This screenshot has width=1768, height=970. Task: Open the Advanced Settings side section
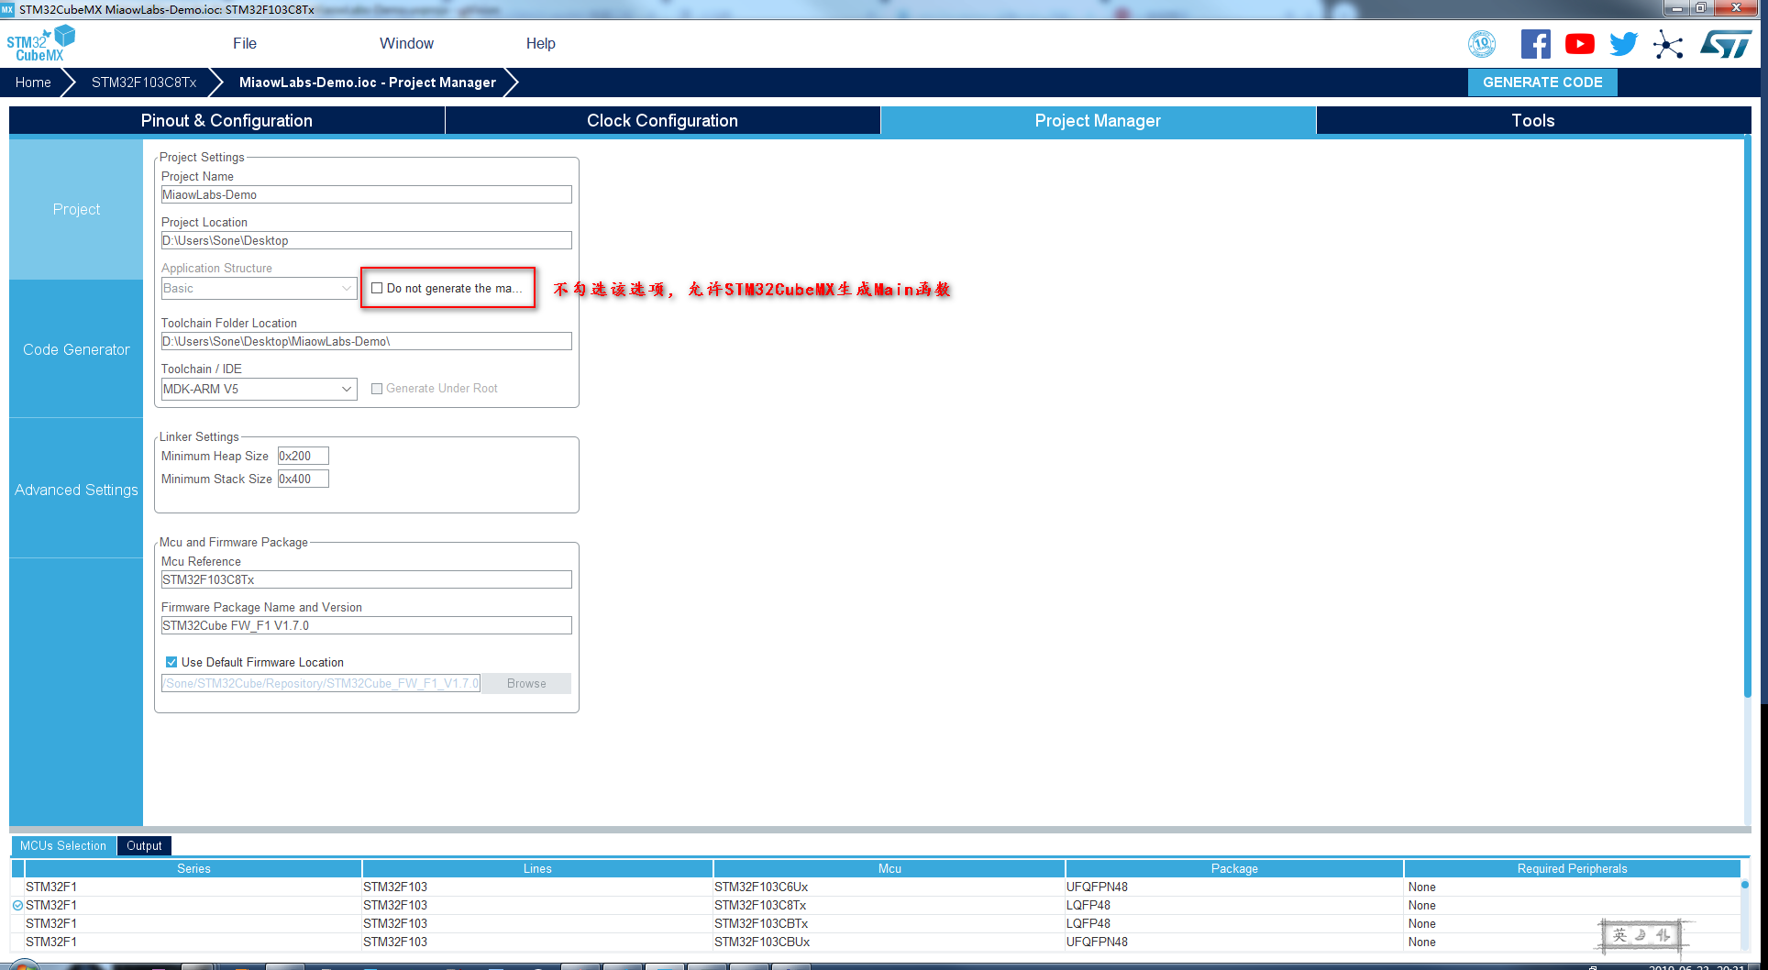click(76, 490)
